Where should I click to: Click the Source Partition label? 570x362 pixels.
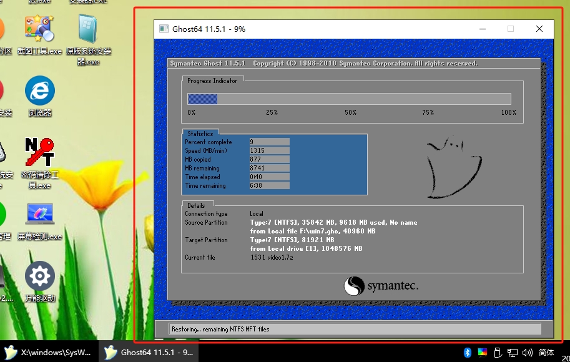pyautogui.click(x=206, y=222)
